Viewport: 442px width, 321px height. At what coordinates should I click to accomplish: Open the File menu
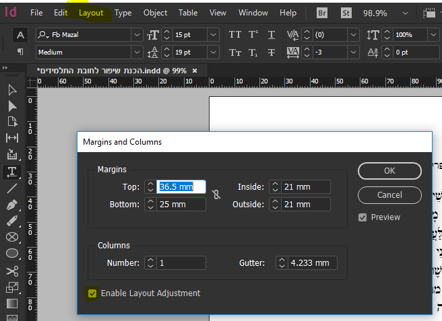tap(36, 13)
